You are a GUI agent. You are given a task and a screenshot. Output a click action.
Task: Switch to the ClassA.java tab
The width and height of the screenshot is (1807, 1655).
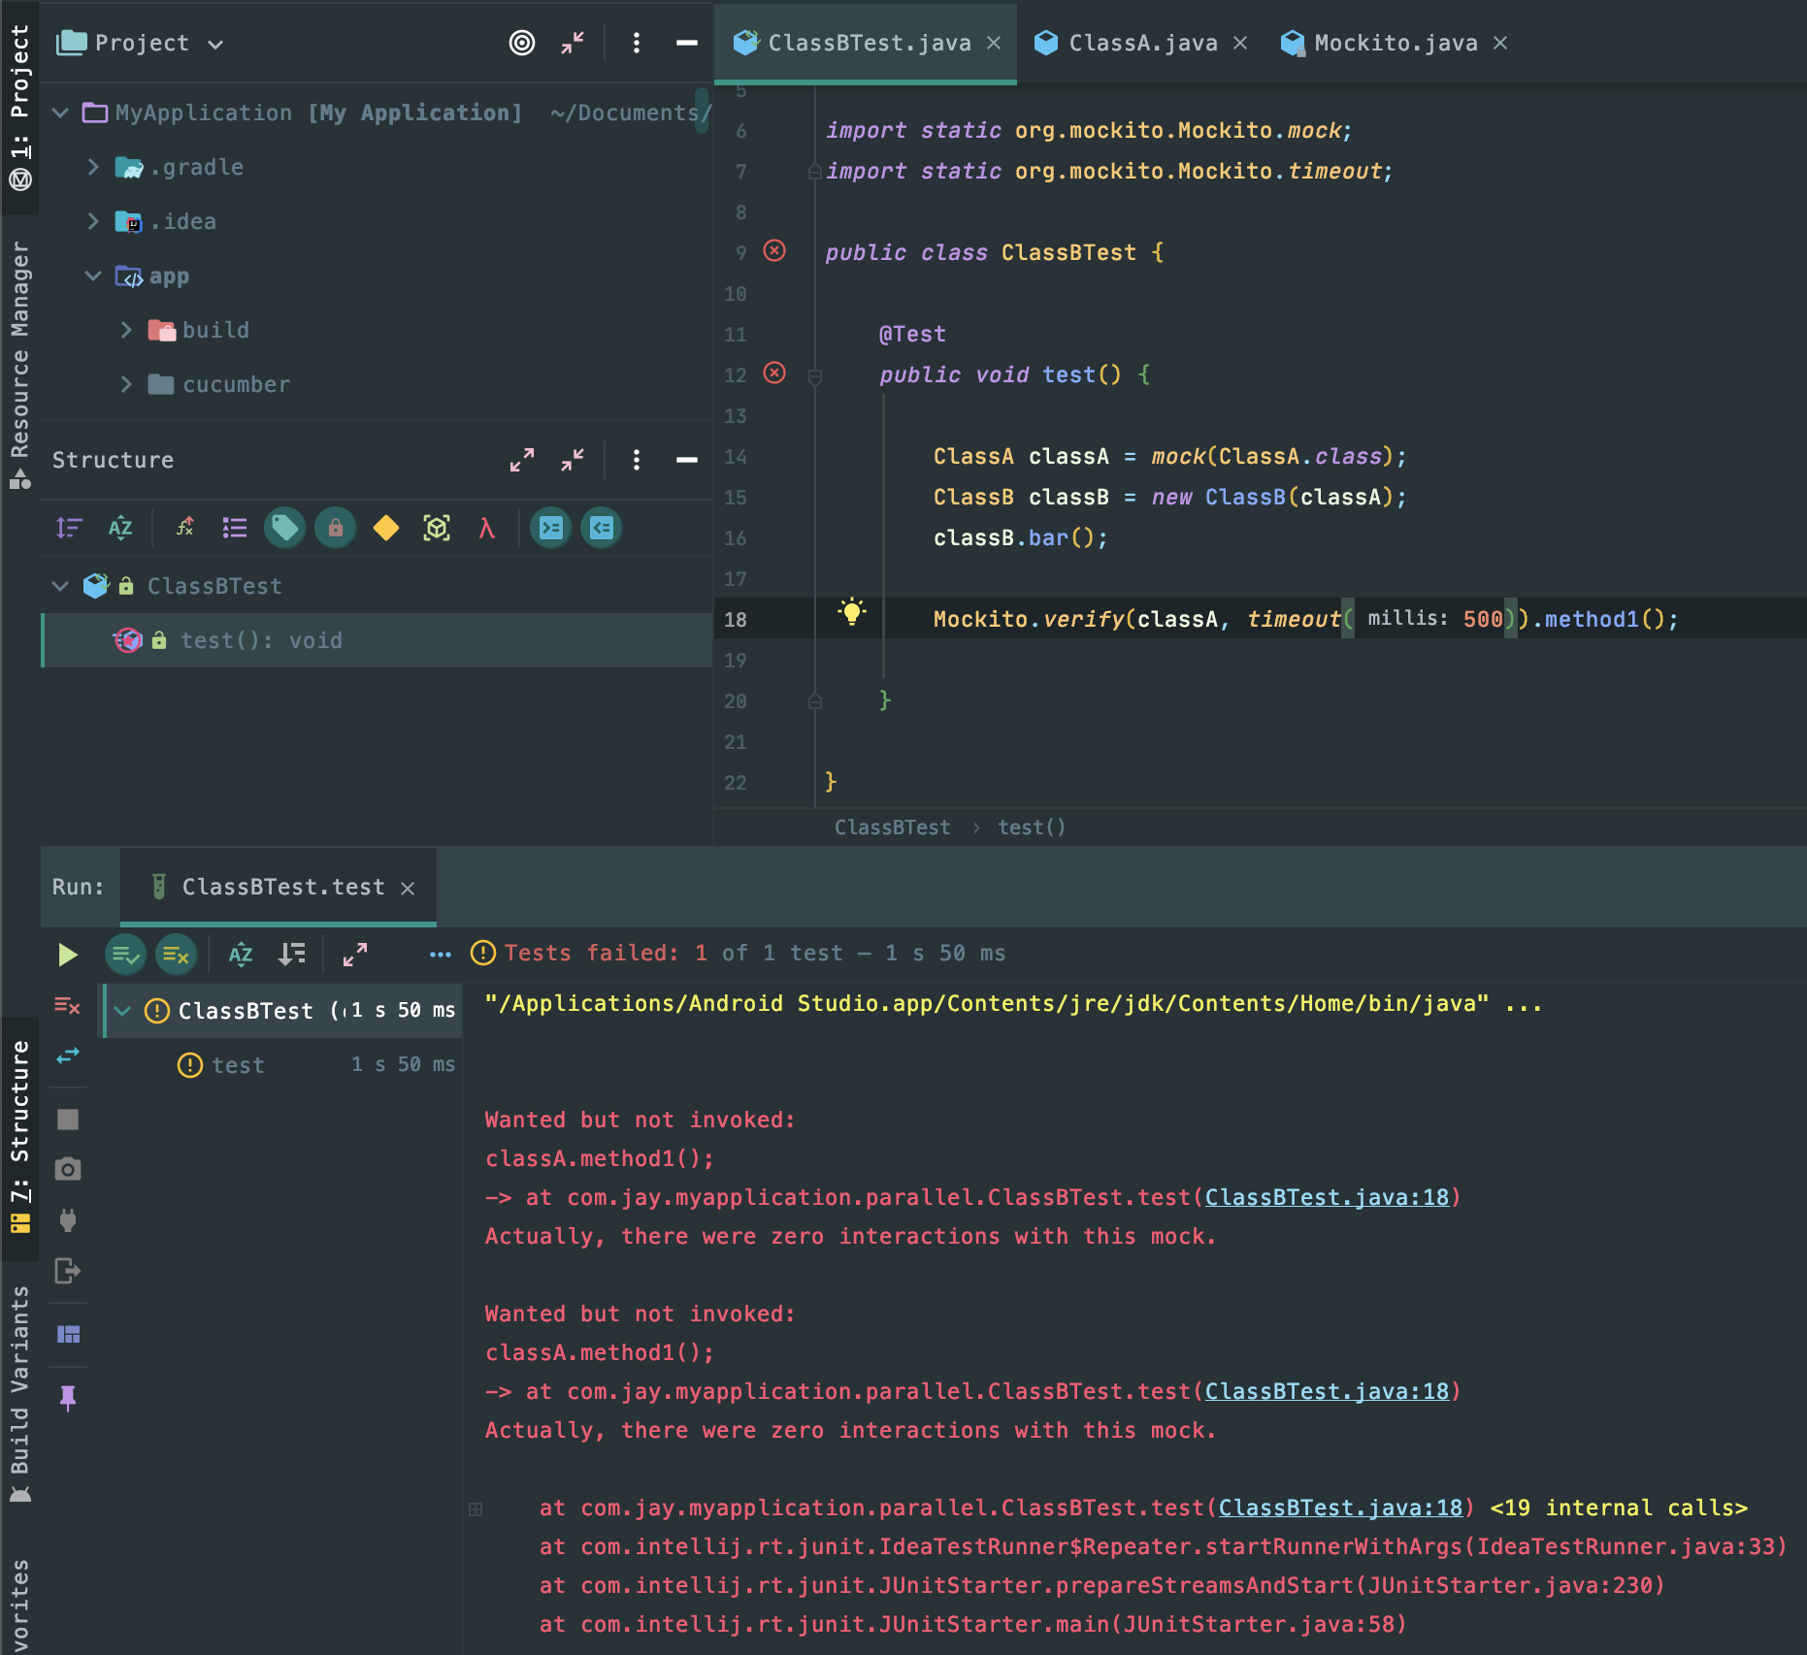click(x=1142, y=43)
